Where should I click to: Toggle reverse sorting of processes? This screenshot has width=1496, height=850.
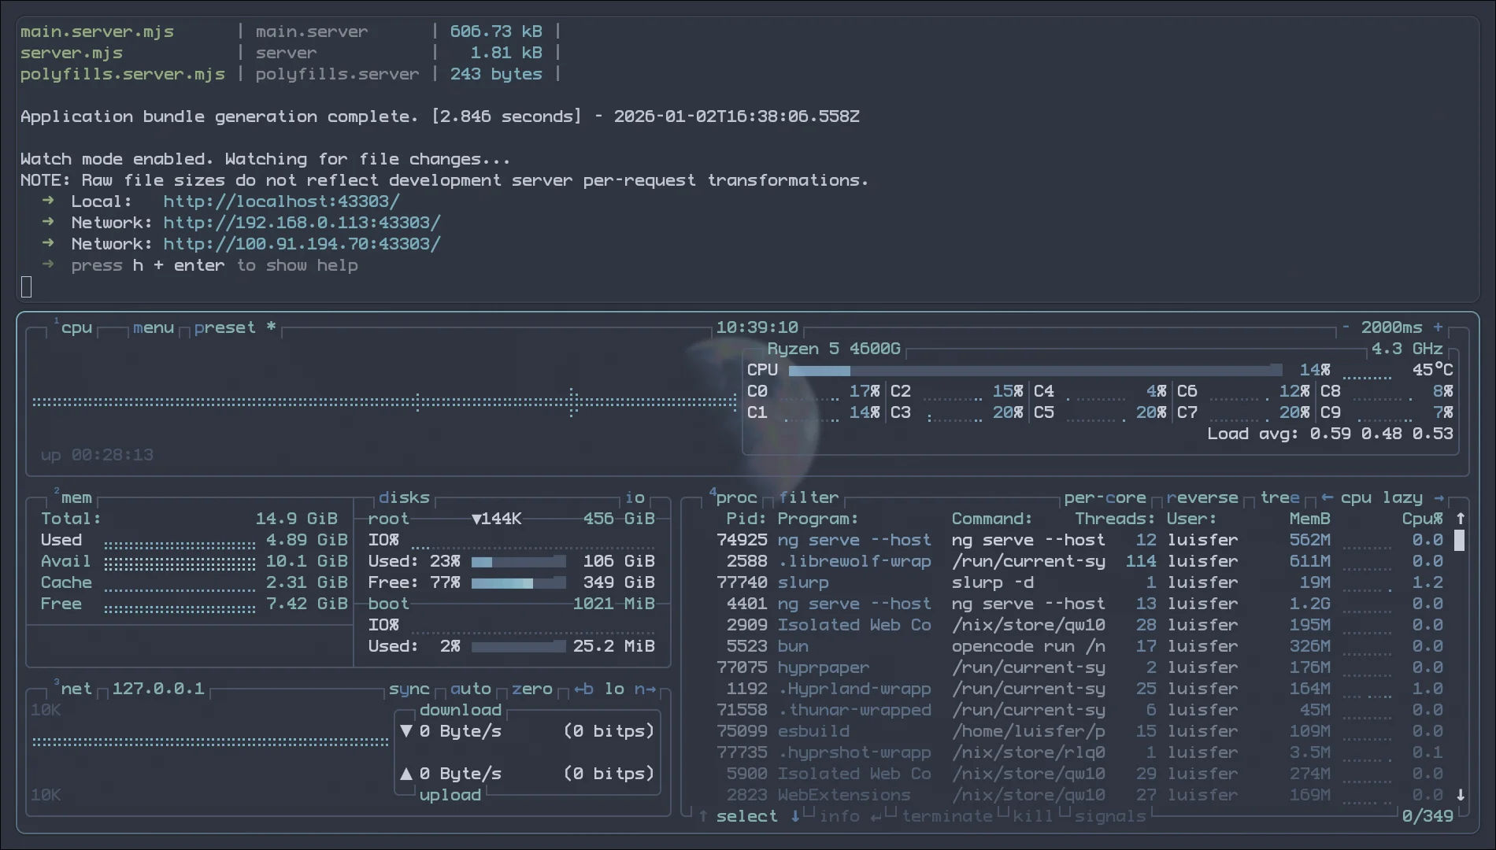point(1203,497)
